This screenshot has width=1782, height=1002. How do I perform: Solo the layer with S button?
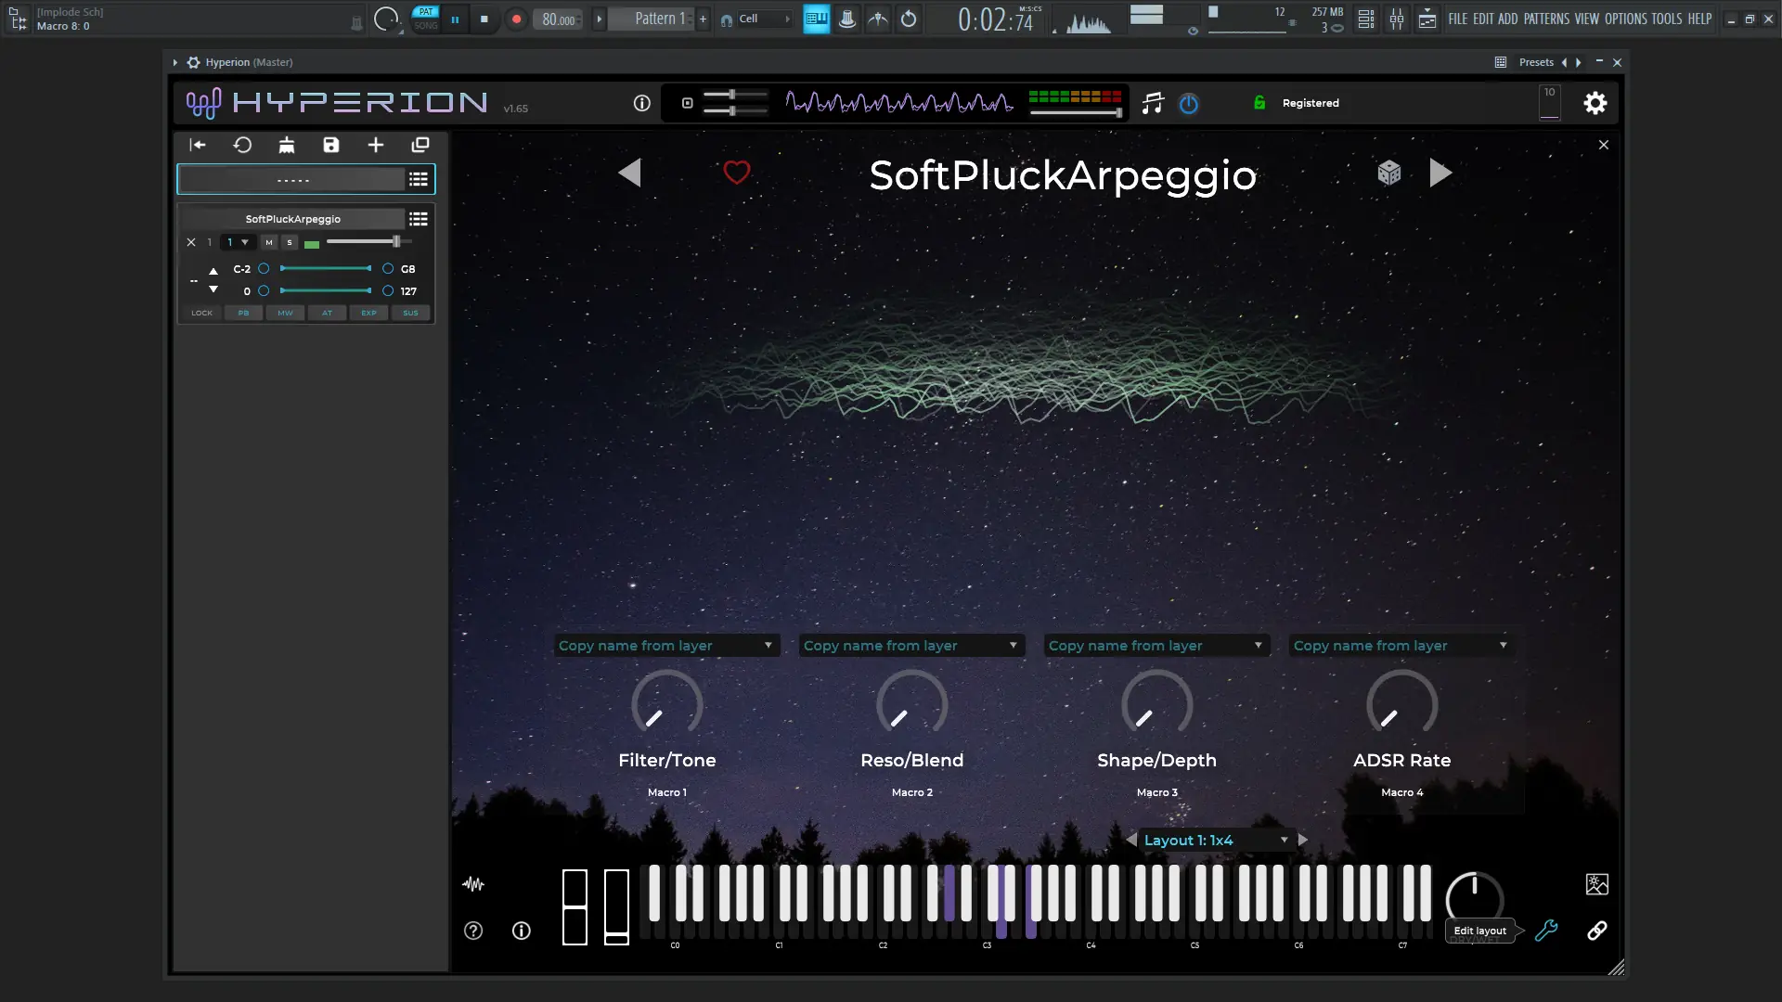(x=290, y=242)
